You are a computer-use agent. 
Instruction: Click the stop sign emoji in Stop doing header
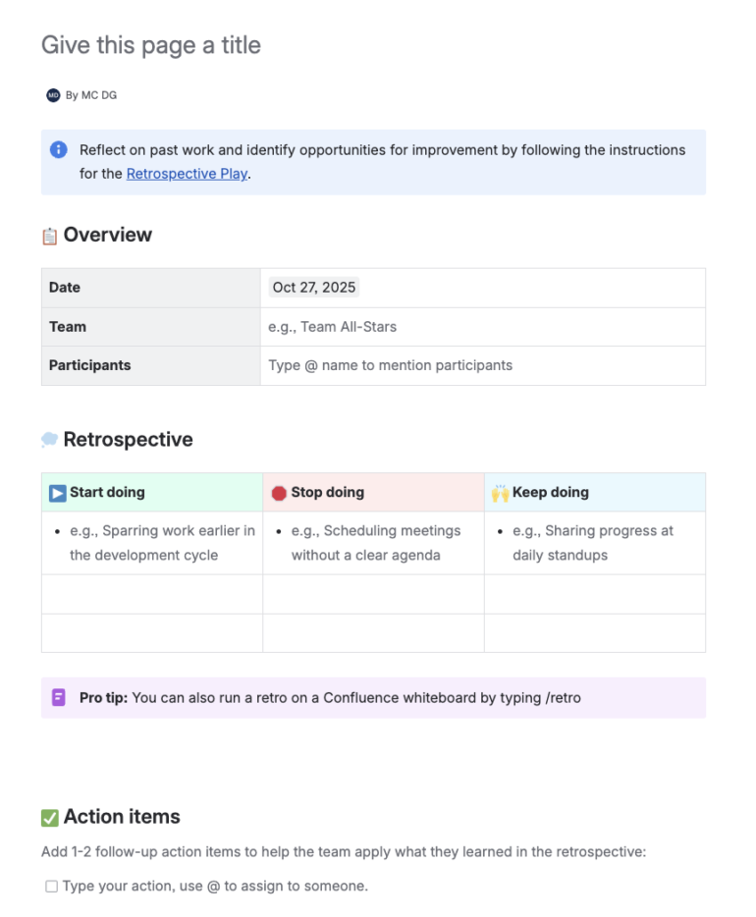[x=281, y=492]
